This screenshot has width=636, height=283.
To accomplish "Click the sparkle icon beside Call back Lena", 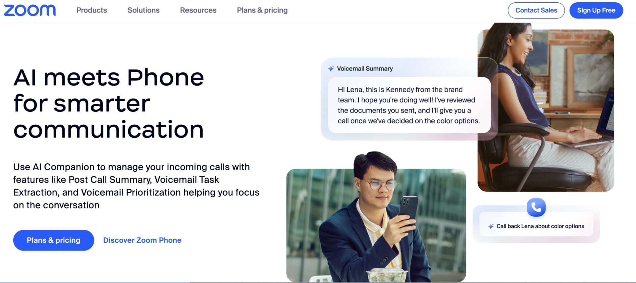I will pos(491,226).
